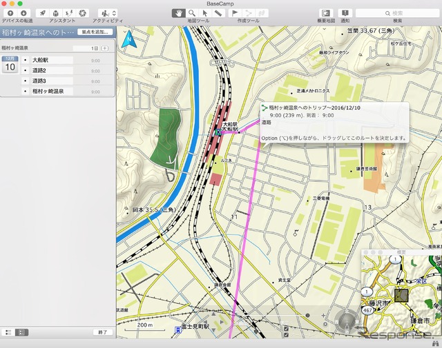Select the flag waypoint creation tool

click(235, 13)
